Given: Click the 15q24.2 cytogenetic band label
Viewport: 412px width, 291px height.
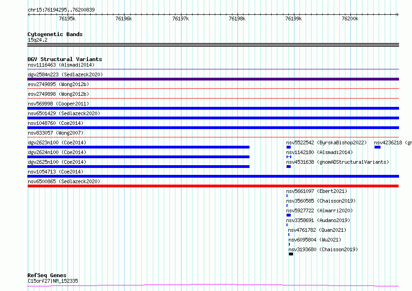Looking at the screenshot, I should click(x=37, y=40).
